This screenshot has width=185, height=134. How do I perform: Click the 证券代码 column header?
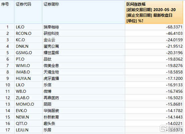(x=28, y=12)
